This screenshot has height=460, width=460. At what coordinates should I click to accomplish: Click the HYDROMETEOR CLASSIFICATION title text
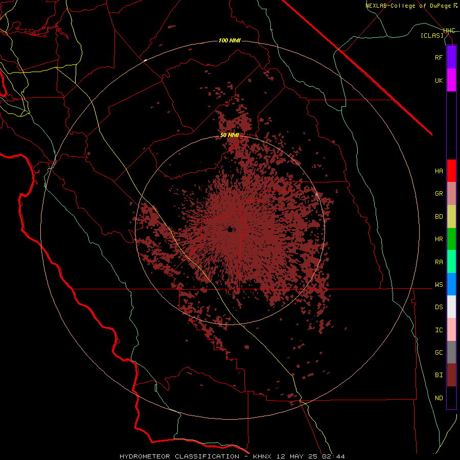coord(179,456)
